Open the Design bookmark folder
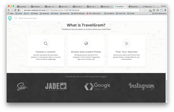 pos(34,13)
